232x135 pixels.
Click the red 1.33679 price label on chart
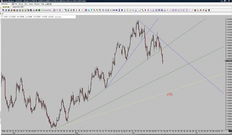[x=169, y=93]
